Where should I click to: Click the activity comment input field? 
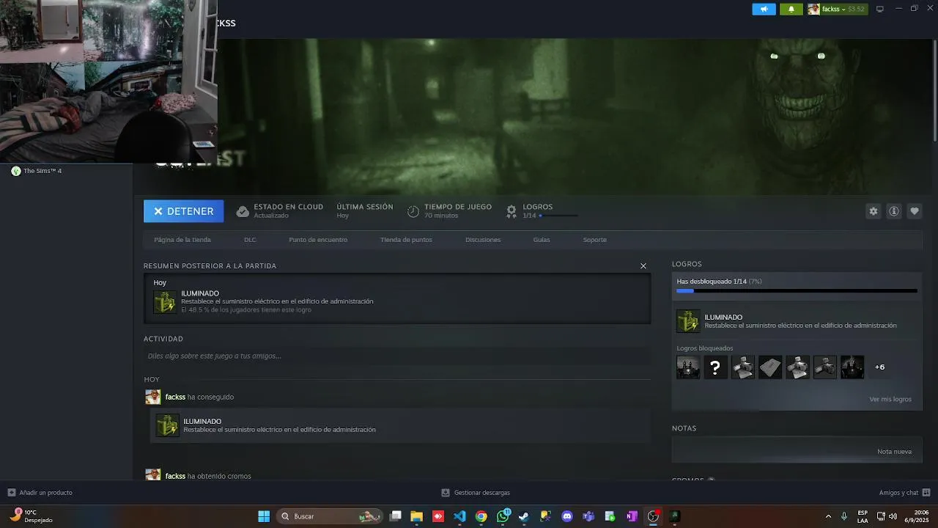click(397, 356)
